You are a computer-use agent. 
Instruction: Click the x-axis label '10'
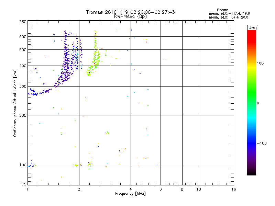(199, 189)
